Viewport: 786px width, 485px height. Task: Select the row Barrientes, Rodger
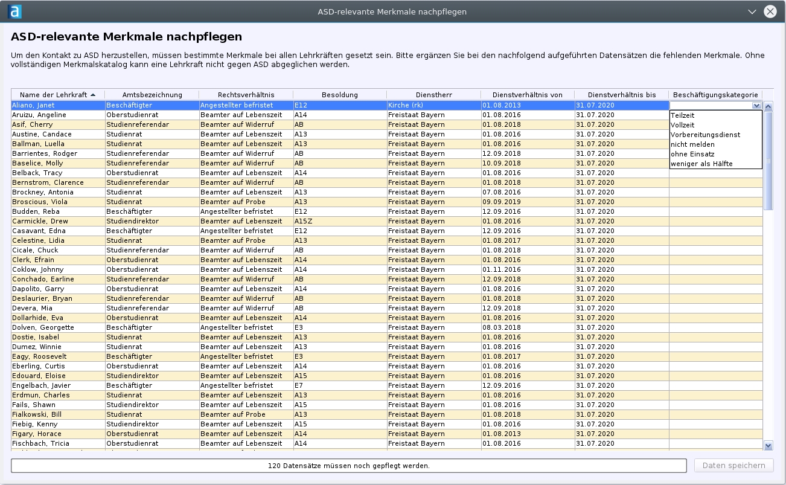tap(387, 153)
